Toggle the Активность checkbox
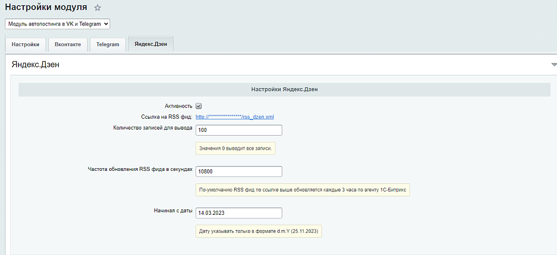557x255 pixels. (199, 106)
